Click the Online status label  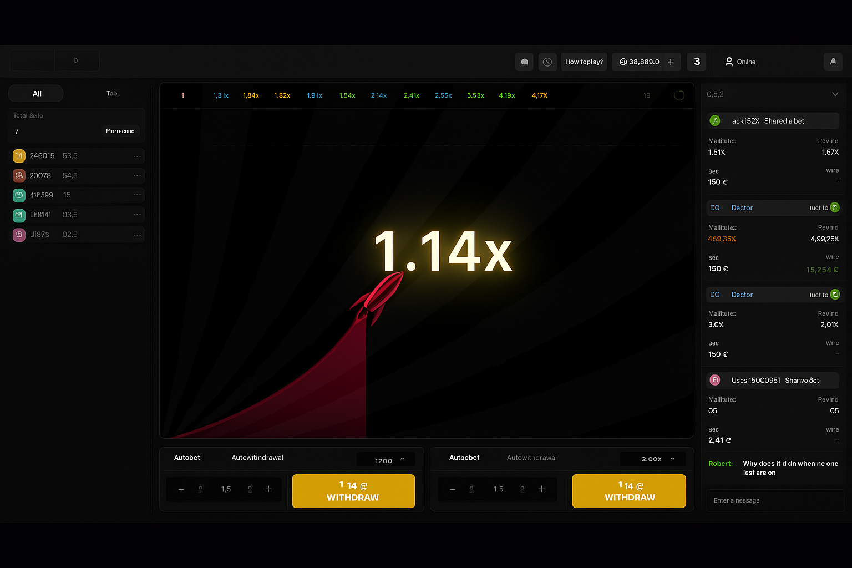[x=746, y=62]
